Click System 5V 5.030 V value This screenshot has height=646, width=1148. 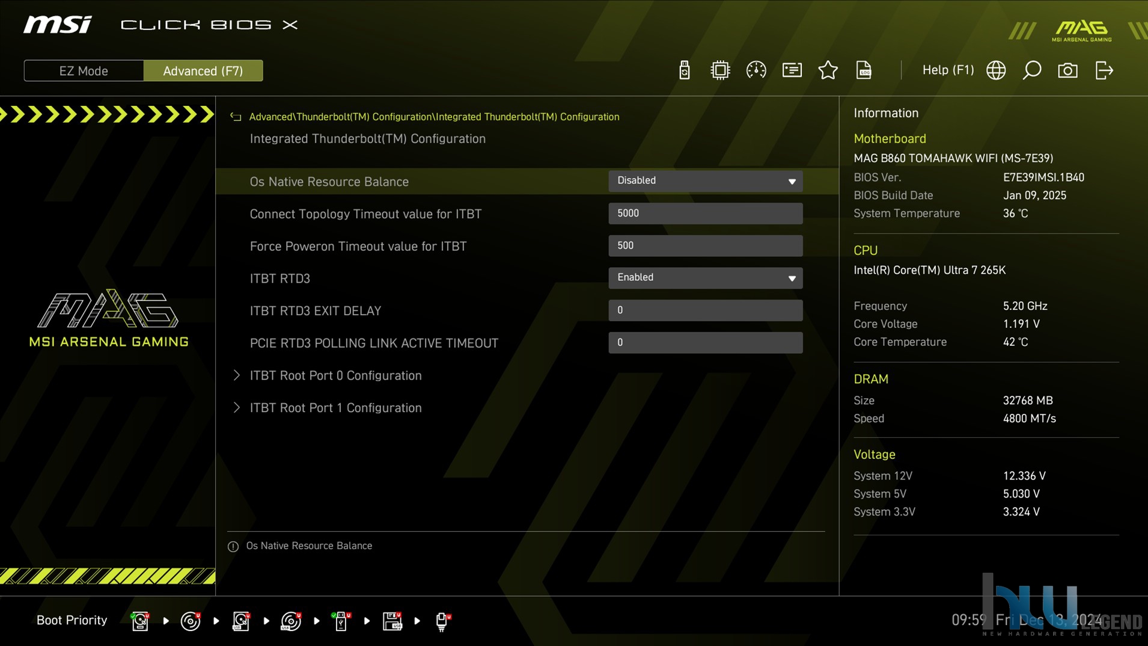pos(1021,494)
